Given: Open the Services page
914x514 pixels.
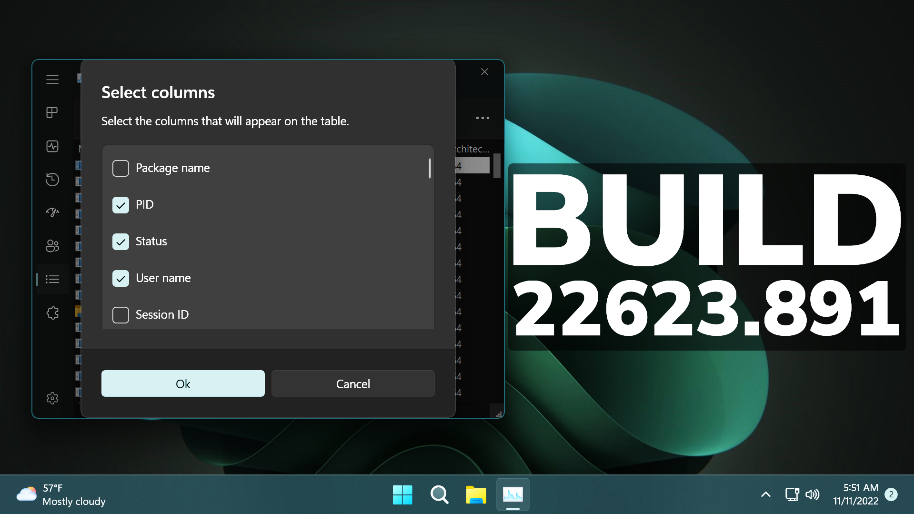Looking at the screenshot, I should pyautogui.click(x=52, y=313).
